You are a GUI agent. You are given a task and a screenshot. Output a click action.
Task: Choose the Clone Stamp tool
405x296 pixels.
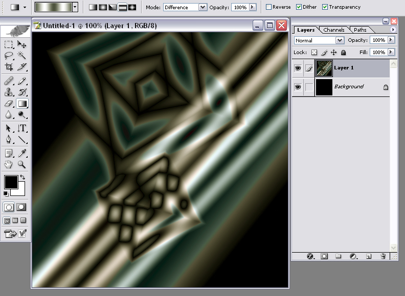(x=9, y=92)
